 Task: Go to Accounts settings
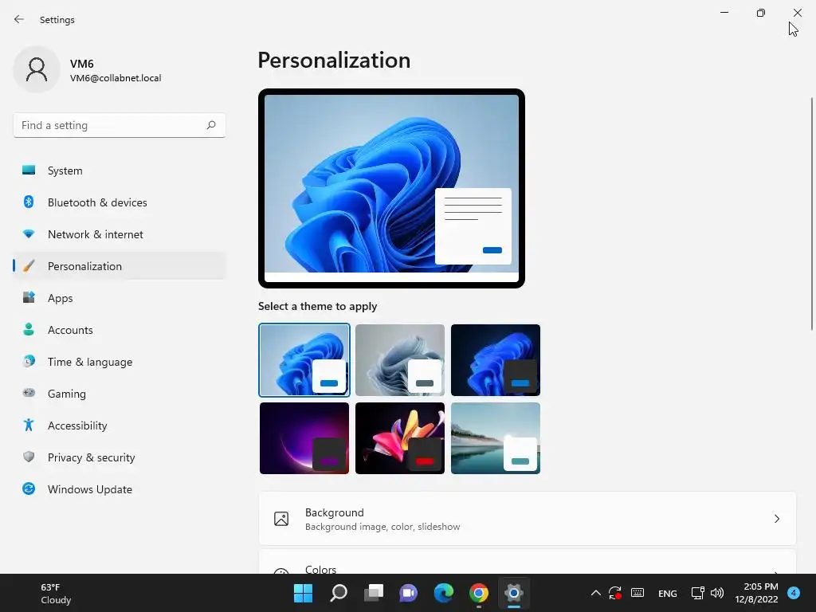click(120, 329)
